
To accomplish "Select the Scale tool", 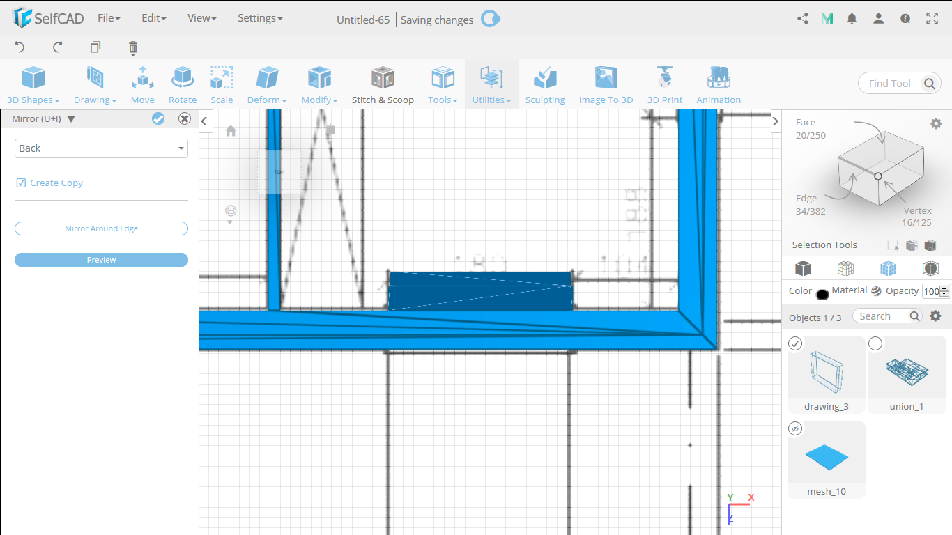I will 222,85.
